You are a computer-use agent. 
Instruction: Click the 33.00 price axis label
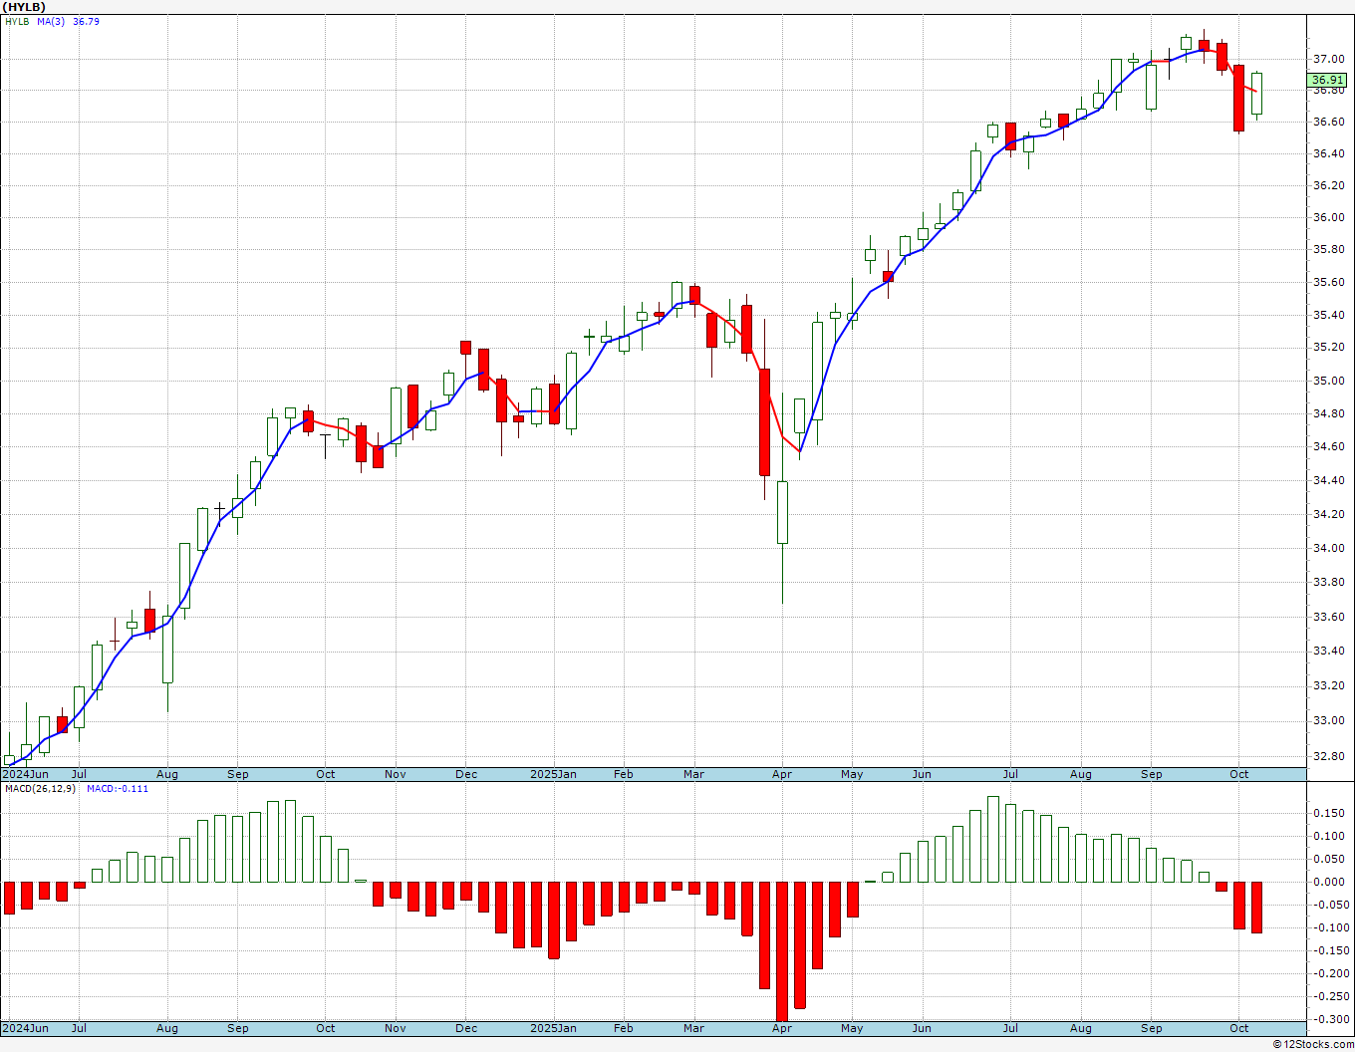pyautogui.click(x=1327, y=721)
